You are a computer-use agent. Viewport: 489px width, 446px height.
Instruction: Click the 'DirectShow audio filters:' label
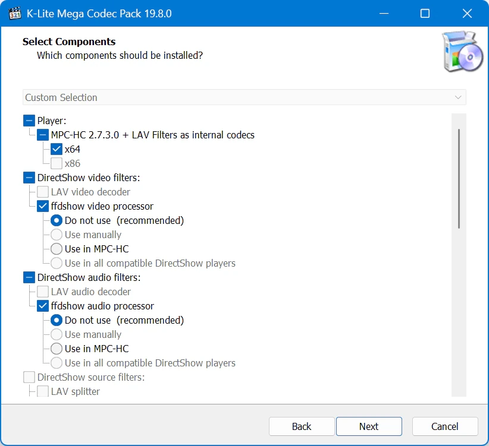click(x=89, y=277)
